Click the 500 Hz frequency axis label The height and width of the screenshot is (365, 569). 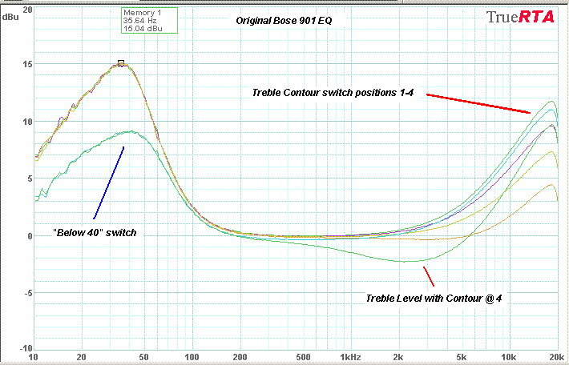tap(303, 357)
